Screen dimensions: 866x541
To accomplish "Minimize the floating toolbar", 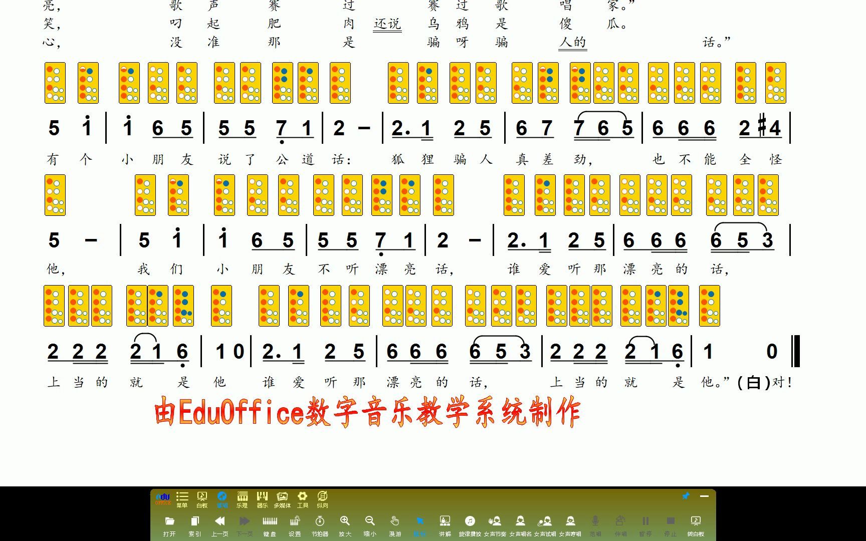I will click(x=704, y=496).
